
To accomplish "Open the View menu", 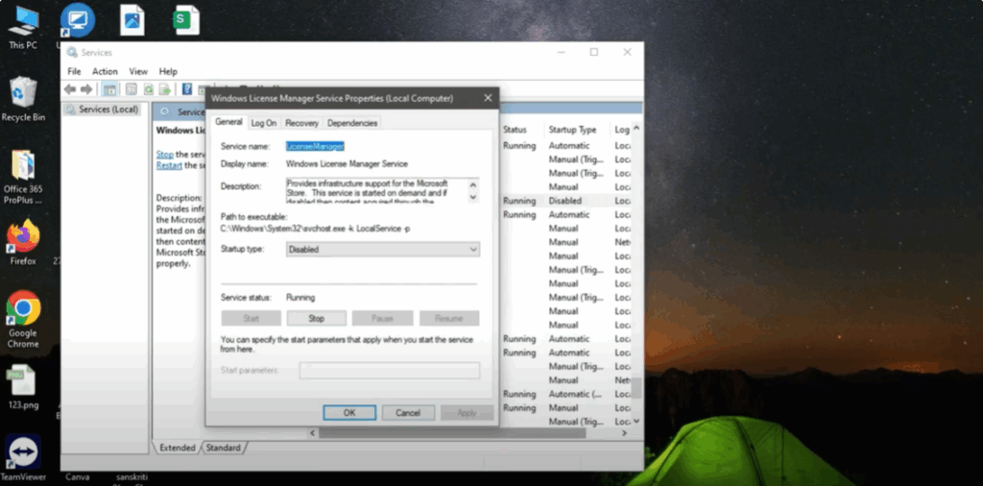I will coord(138,71).
